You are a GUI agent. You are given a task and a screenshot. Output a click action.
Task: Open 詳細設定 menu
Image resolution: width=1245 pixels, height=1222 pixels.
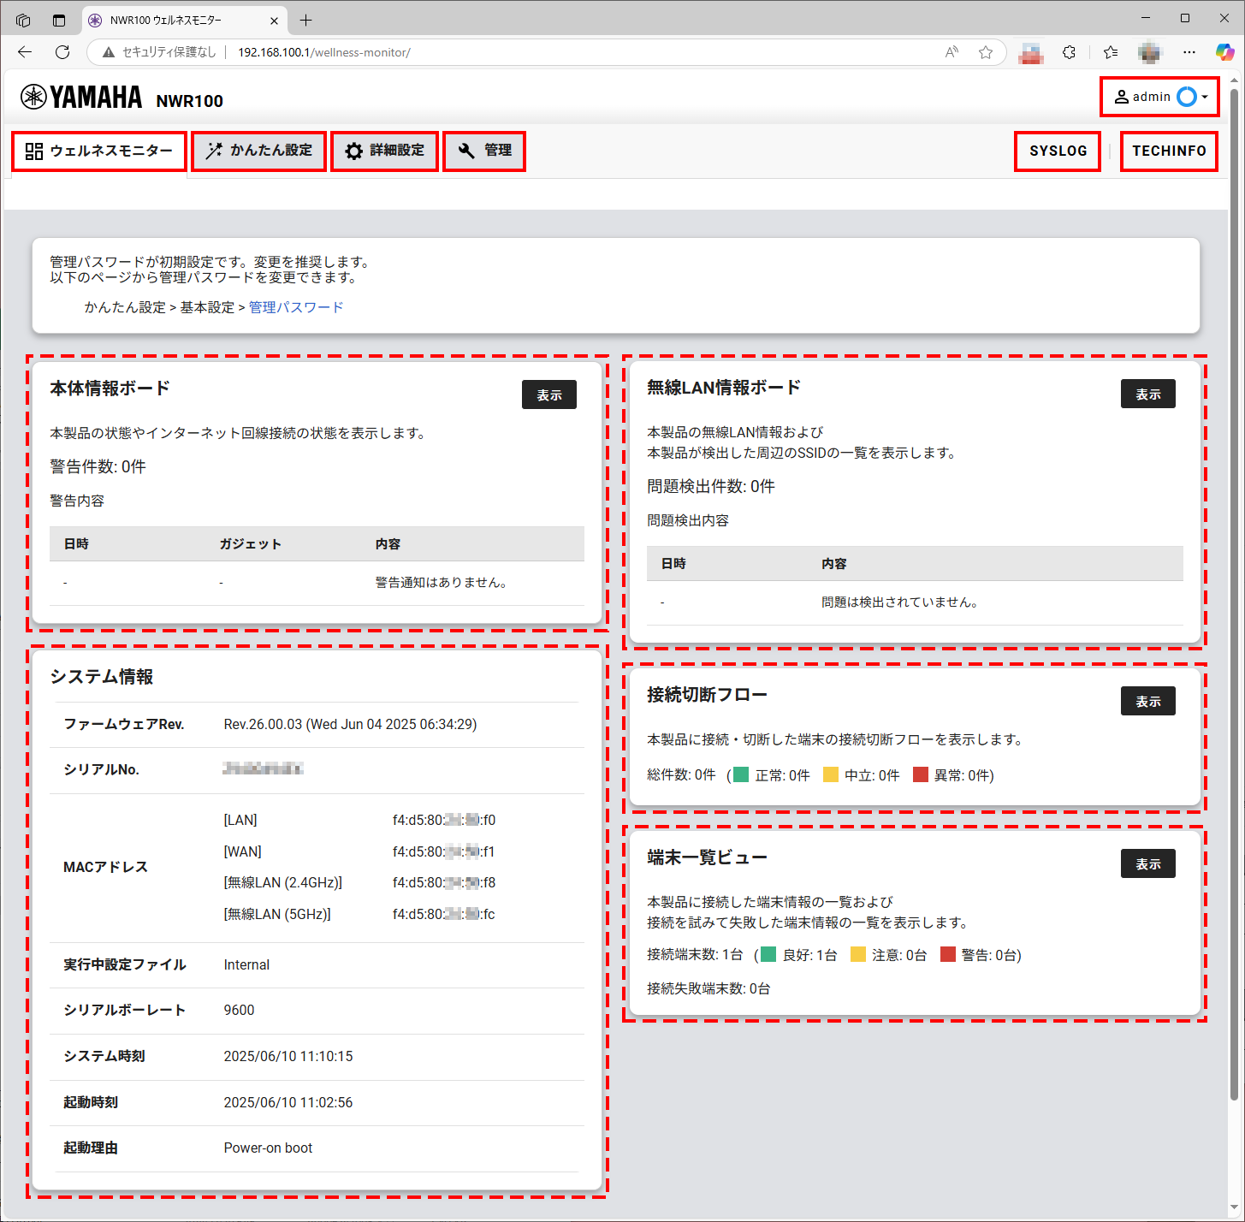coord(384,151)
